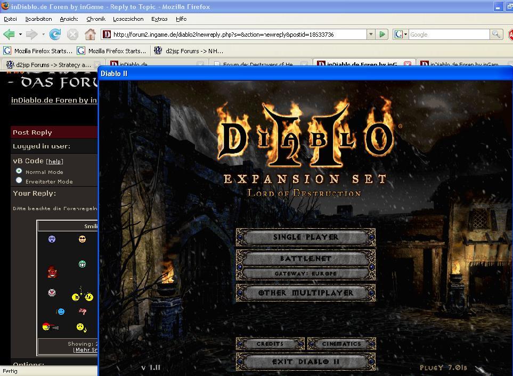
Task: Open first Mozilla Firefox Starts bookmark
Action: (x=38, y=51)
